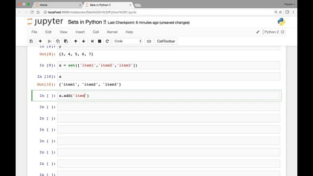Open the View menu
Viewport: 313px width, 176px height.
click(x=64, y=32)
